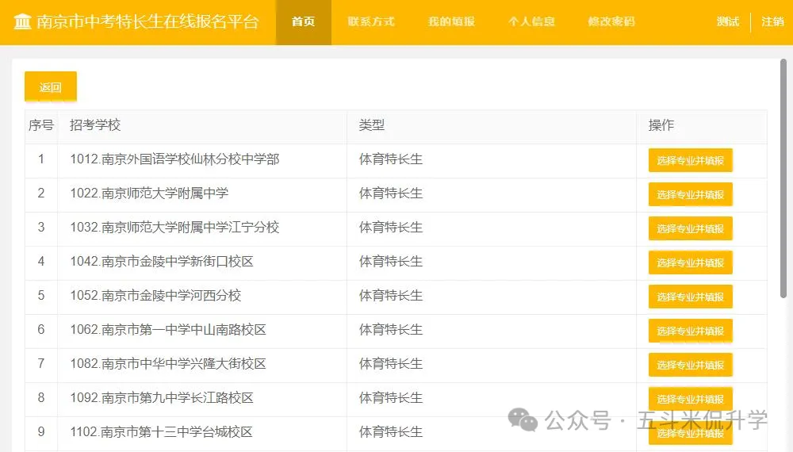Click serial number 4 cell
The image size is (793, 452).
pyautogui.click(x=41, y=262)
